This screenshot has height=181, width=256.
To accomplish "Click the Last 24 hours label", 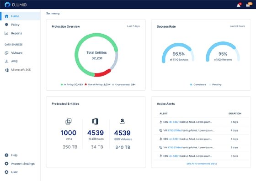I will click(x=237, y=26).
